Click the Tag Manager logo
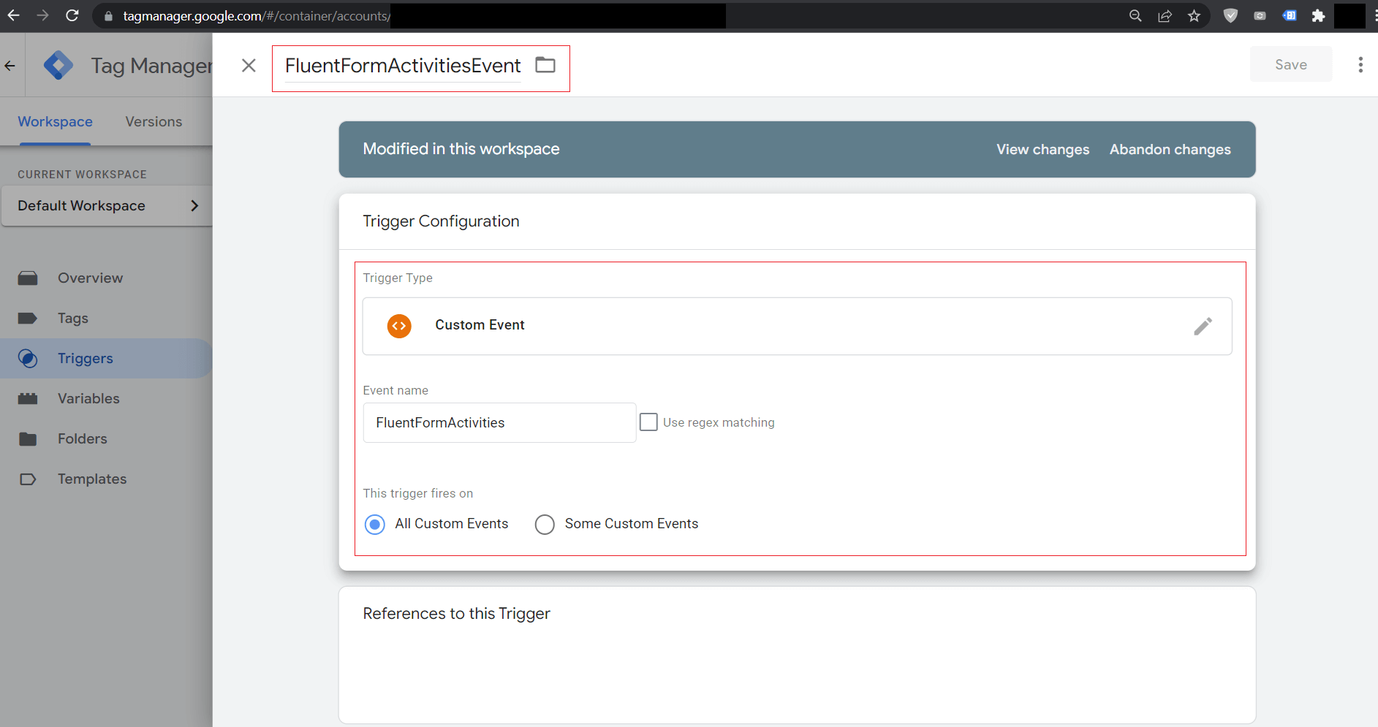The height and width of the screenshot is (727, 1378). click(58, 66)
